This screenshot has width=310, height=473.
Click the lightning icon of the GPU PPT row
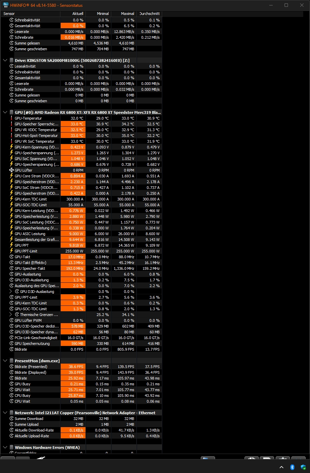[12, 245]
